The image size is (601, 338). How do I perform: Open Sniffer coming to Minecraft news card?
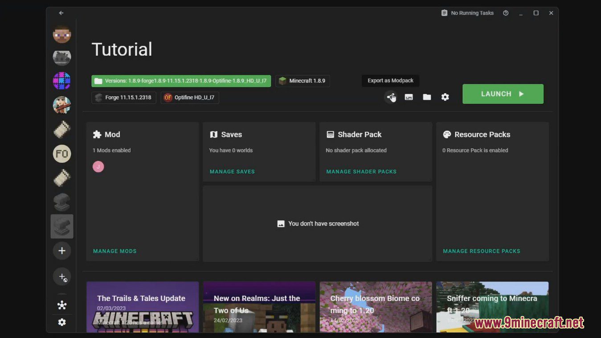tap(492, 307)
